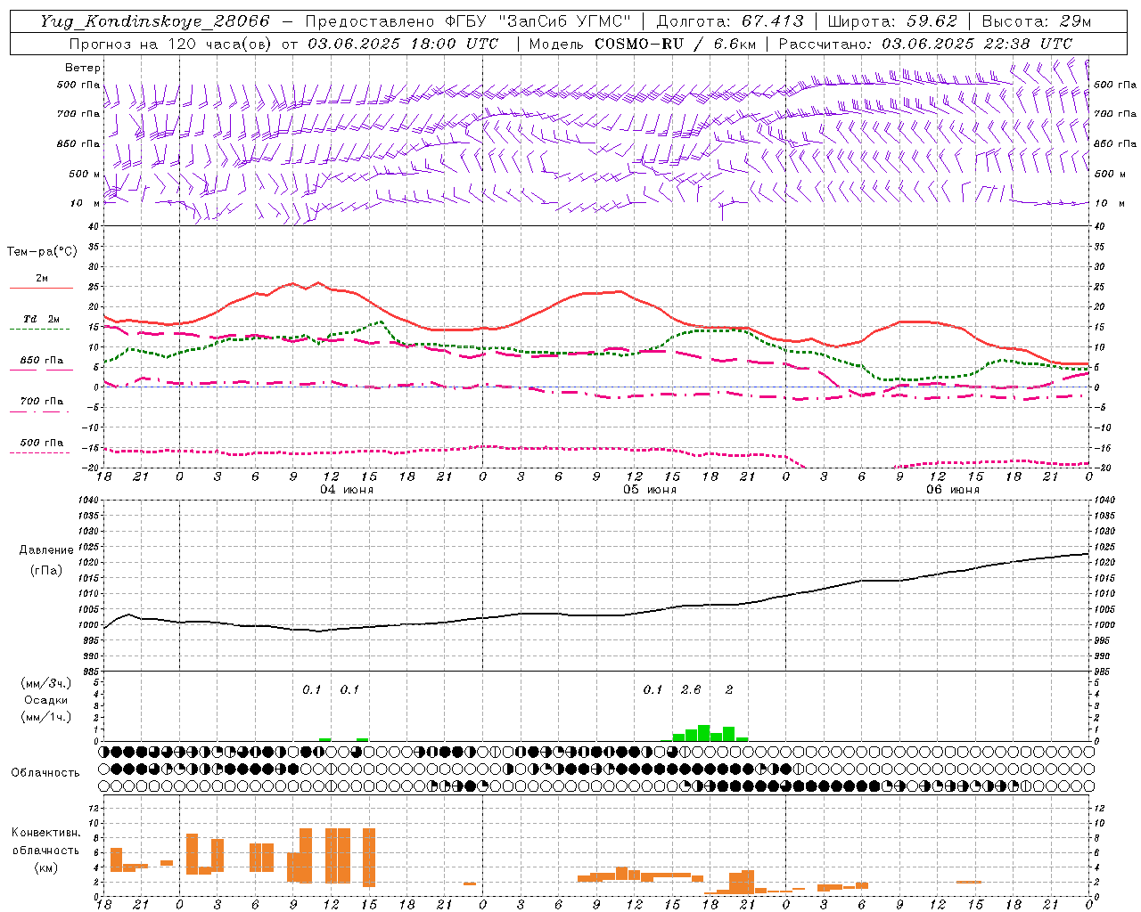The height and width of the screenshot is (912, 1141).
Task: Click the Рассчитано: 03.06.2025 22:38 UTC label
Action: pos(925,44)
